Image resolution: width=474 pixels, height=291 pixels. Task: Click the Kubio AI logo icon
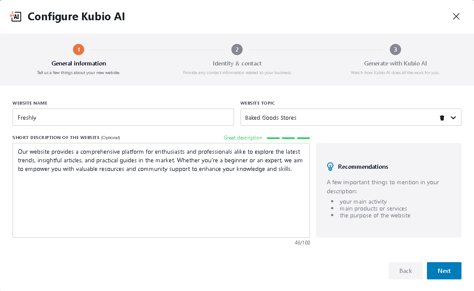click(x=16, y=16)
